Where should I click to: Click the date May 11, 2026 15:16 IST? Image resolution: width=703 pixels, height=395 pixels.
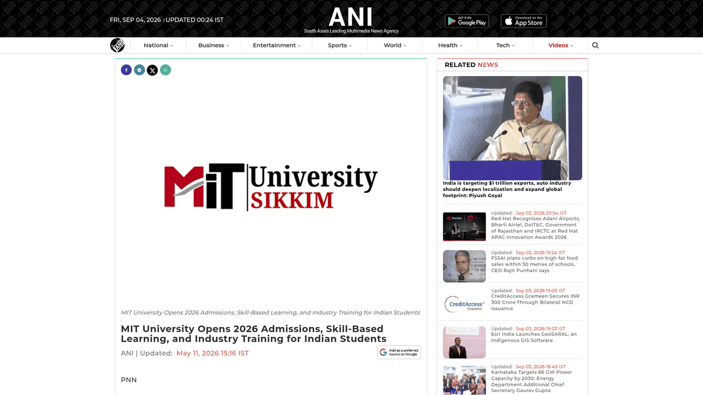point(213,353)
